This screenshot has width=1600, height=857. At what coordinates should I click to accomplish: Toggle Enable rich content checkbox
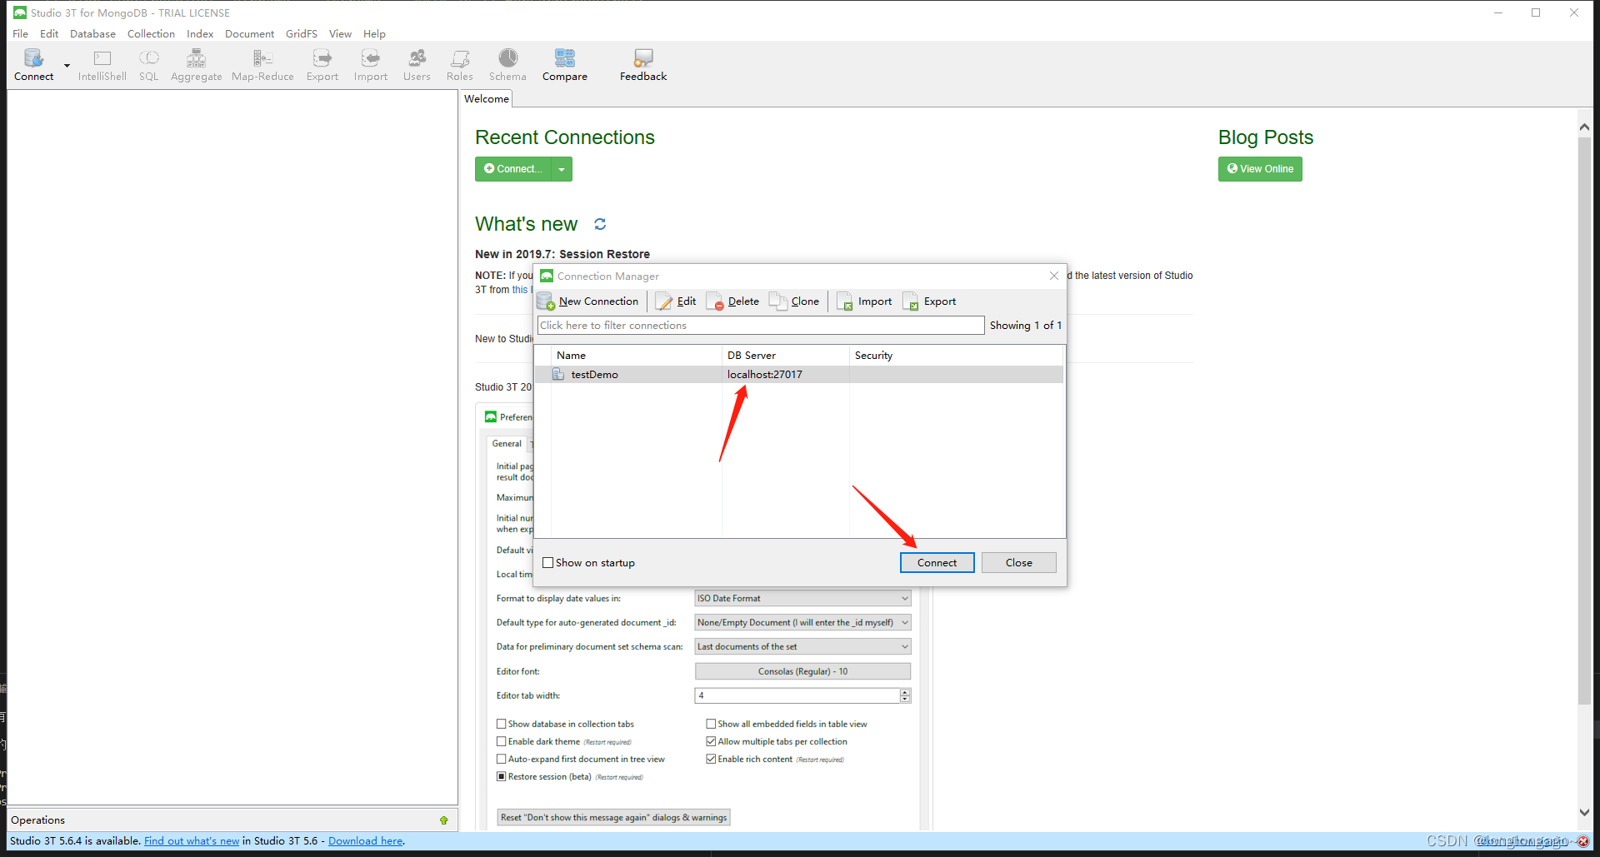pyautogui.click(x=711, y=760)
